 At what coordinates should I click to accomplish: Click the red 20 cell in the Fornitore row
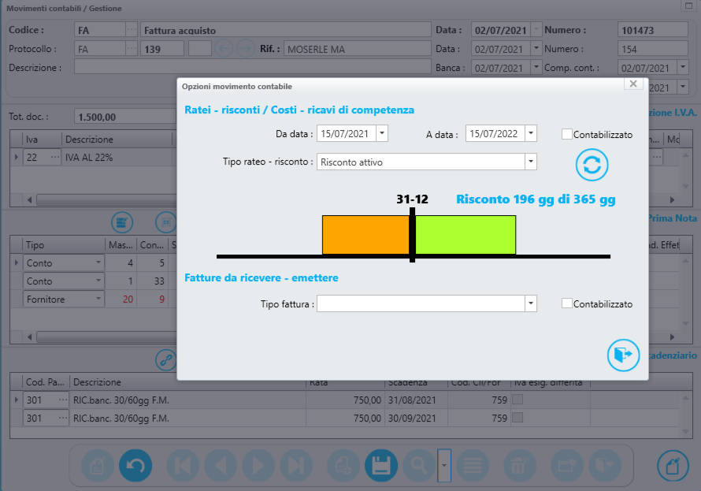[x=121, y=299]
